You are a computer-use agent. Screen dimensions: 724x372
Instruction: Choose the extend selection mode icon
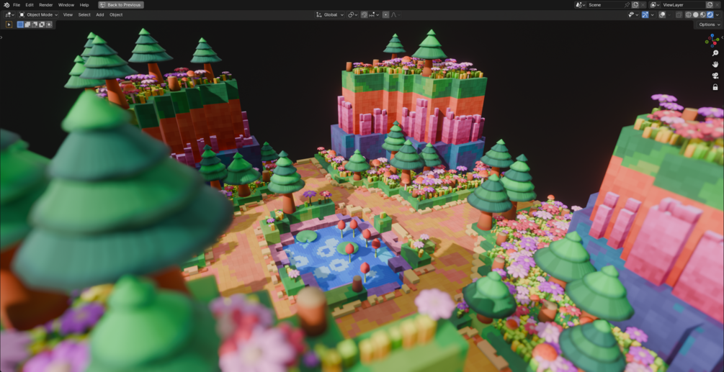tap(27, 24)
